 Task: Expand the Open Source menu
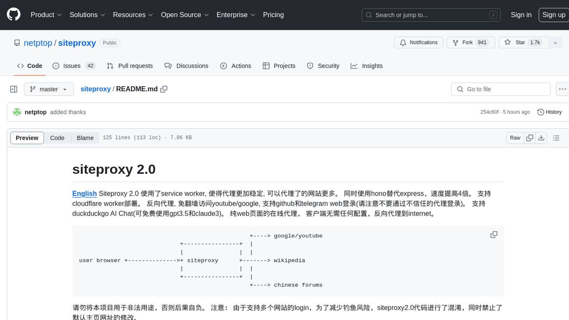coord(185,15)
